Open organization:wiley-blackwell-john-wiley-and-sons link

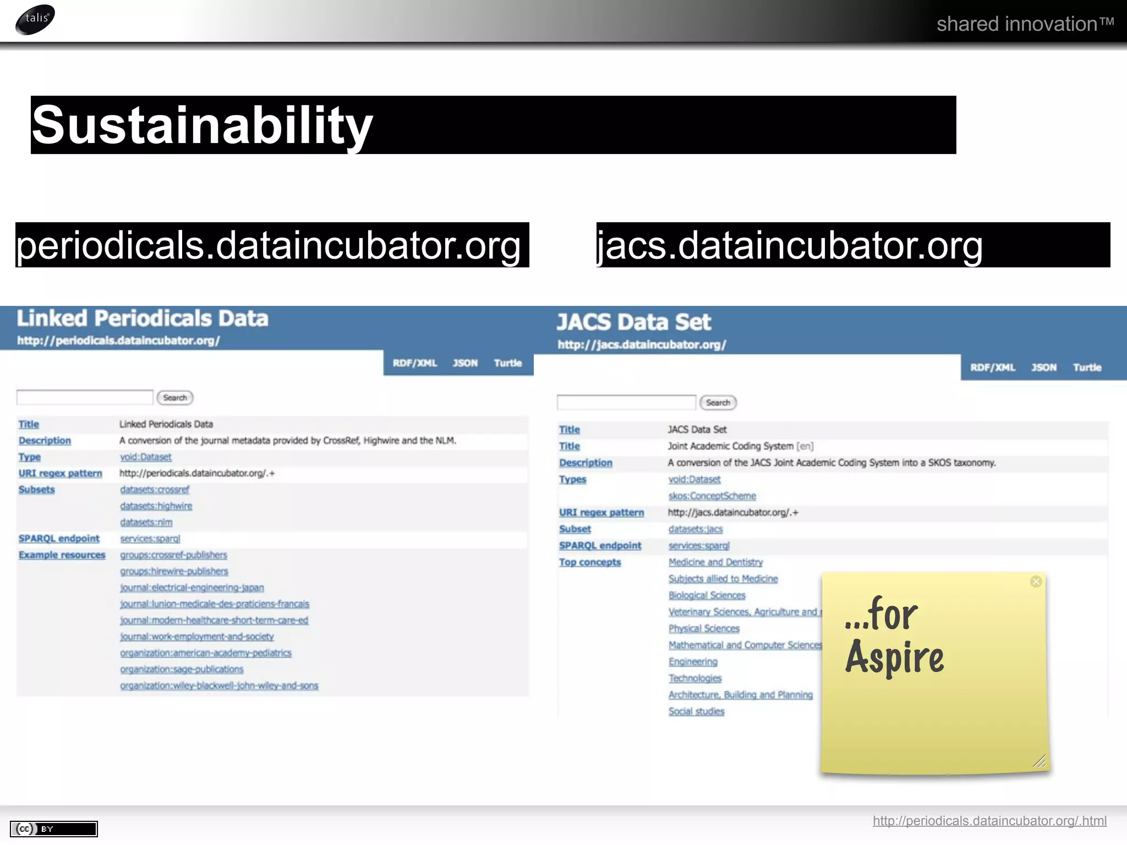coord(219,686)
